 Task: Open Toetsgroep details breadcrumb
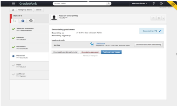click(25, 10)
